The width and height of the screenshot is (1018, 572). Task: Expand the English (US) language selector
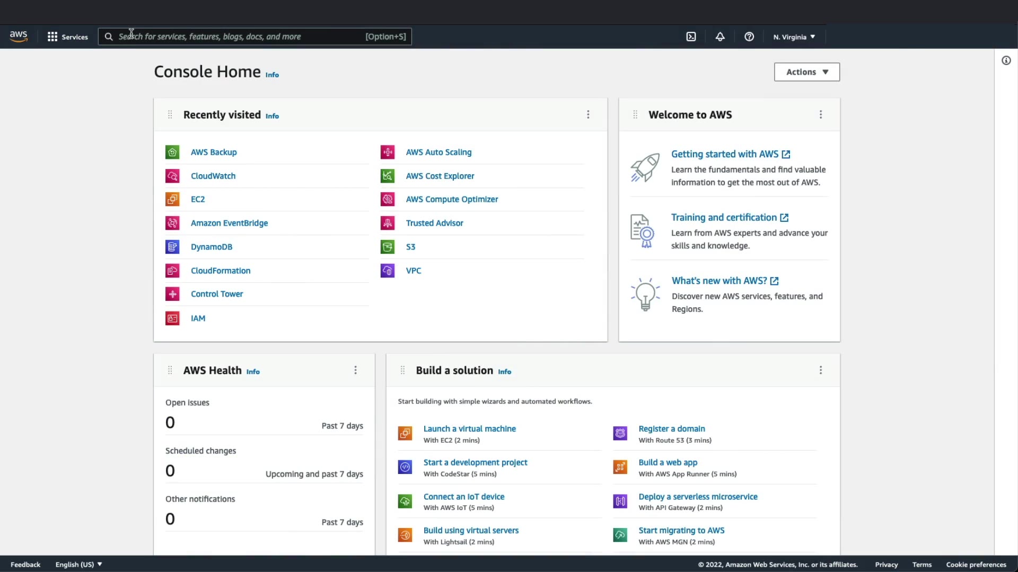pos(78,565)
